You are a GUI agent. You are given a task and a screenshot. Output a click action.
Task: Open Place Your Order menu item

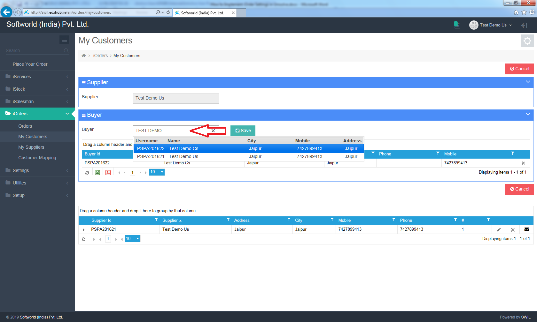coord(30,64)
